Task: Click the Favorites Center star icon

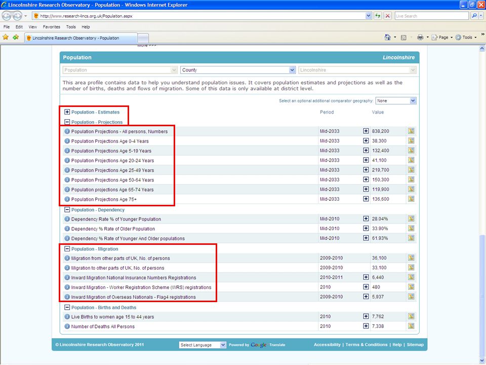Action: pos(6,37)
